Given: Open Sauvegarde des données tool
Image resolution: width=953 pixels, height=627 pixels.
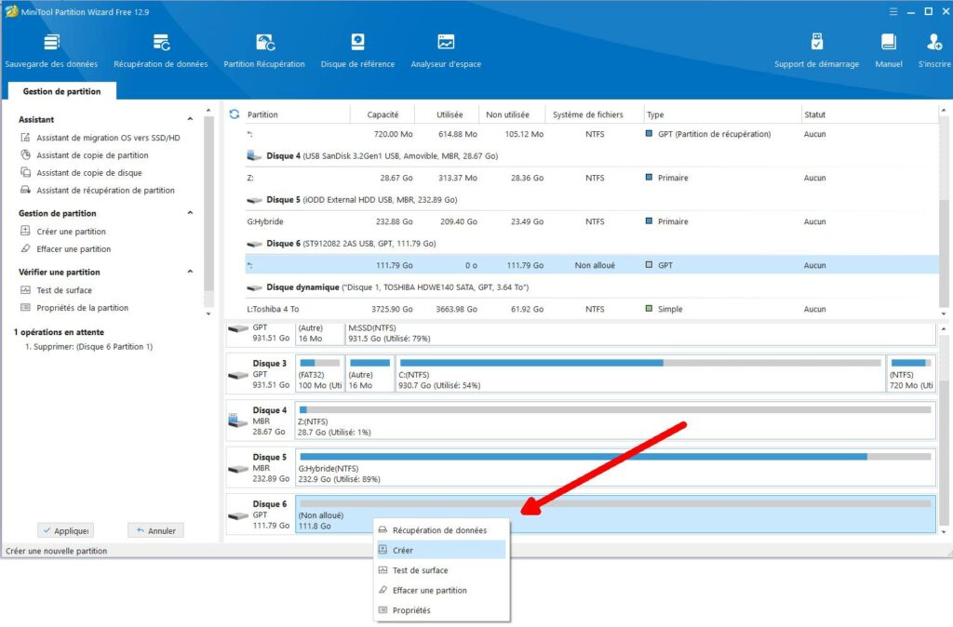Looking at the screenshot, I should pos(51,50).
